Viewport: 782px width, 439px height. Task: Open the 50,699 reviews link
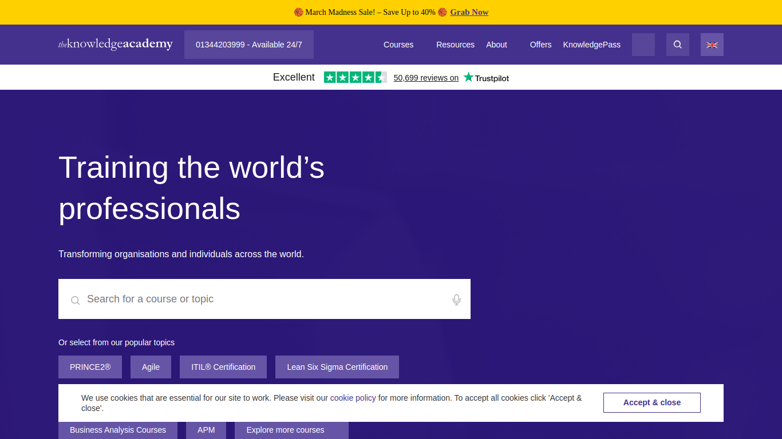pos(426,78)
